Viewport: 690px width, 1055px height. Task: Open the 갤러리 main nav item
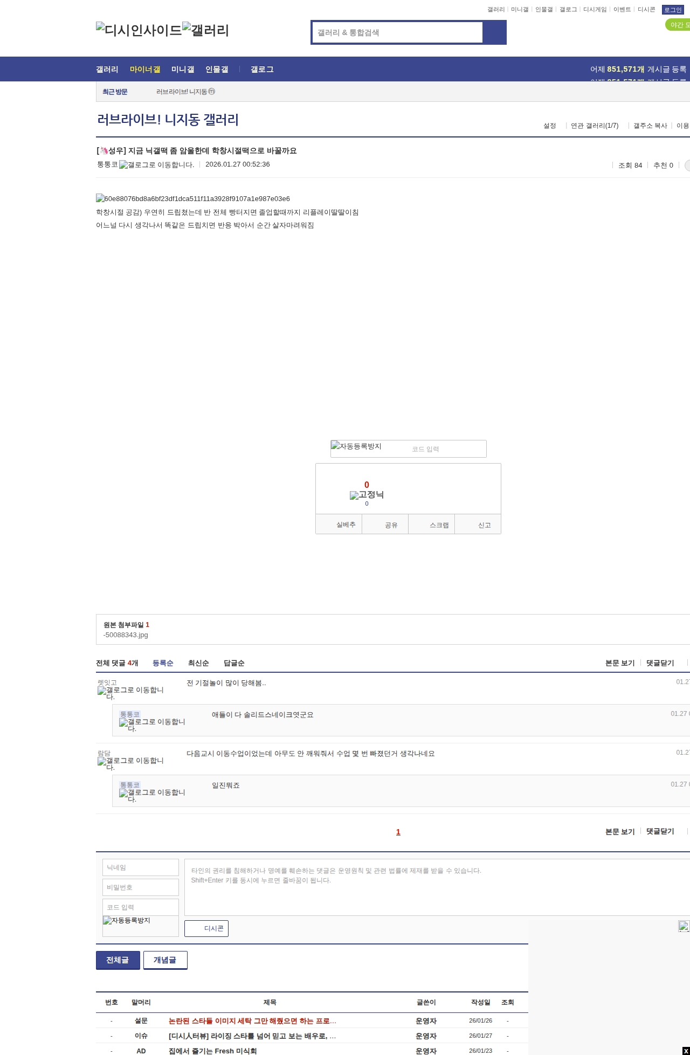[x=107, y=70]
